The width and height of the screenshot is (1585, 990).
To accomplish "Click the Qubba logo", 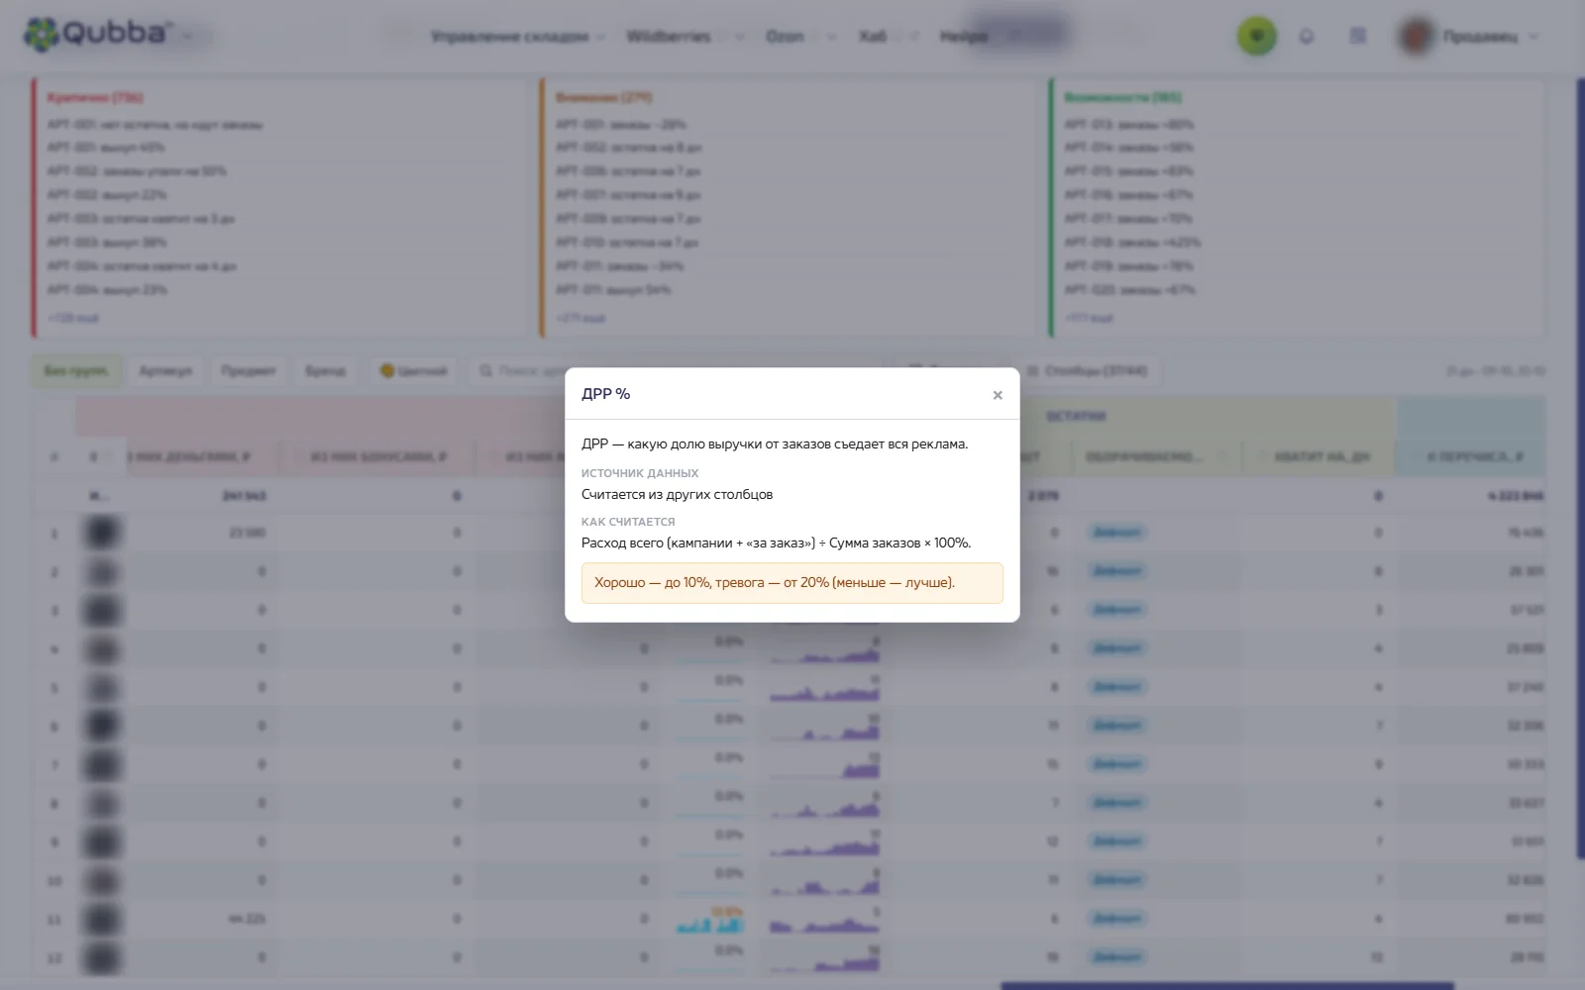I will (x=97, y=34).
